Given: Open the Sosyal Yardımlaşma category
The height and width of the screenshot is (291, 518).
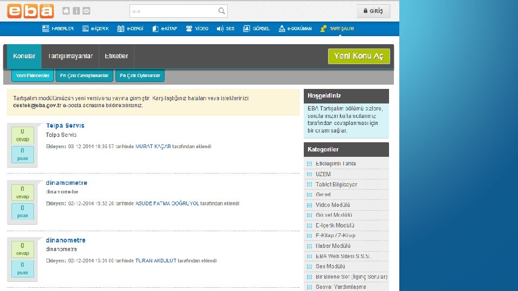Looking at the screenshot, I should point(340,287).
